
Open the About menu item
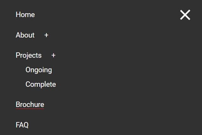click(25, 35)
